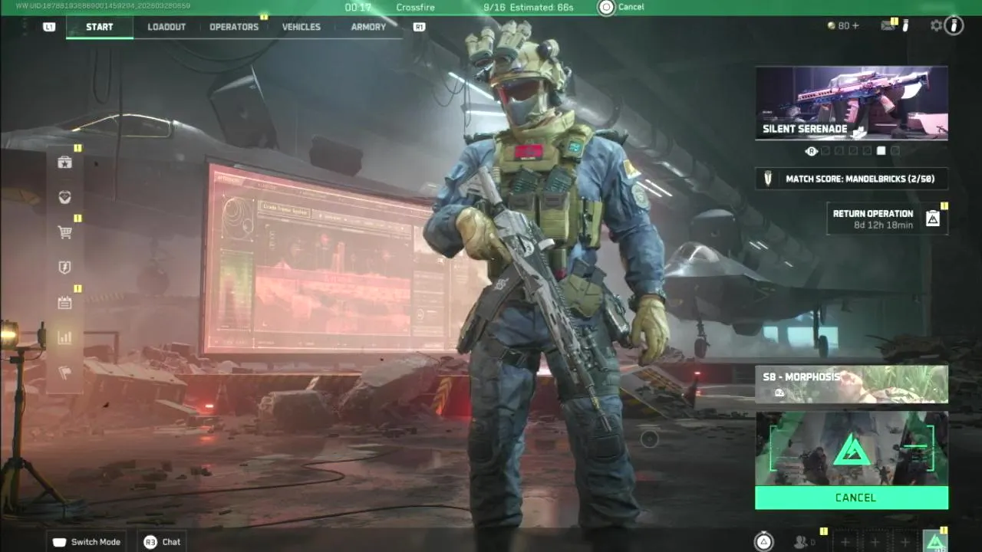Click the bullet icon beside the mail
This screenshot has width=982, height=552.
(905, 25)
